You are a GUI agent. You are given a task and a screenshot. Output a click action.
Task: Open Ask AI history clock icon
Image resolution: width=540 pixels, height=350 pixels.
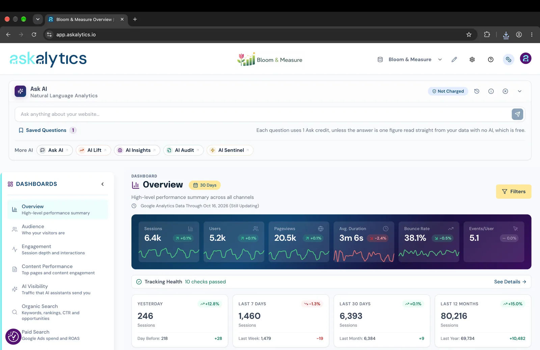477,91
